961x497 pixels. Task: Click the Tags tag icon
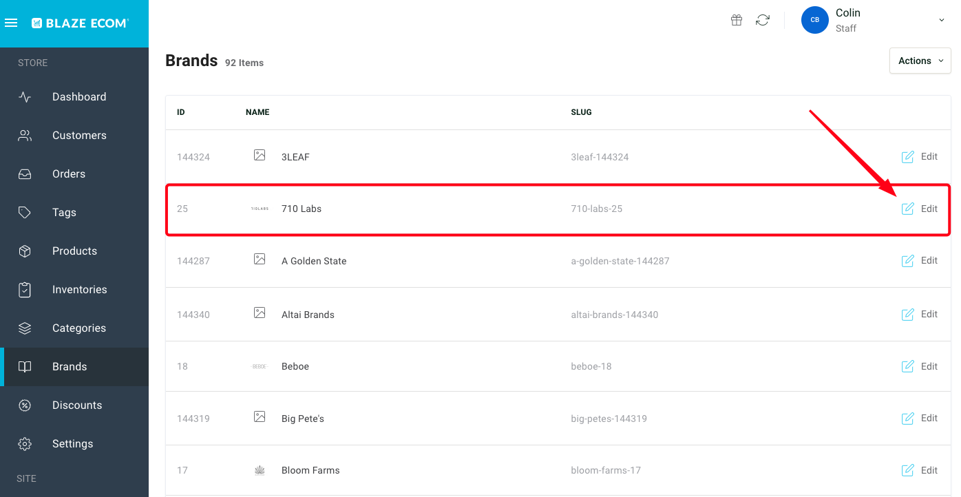click(25, 213)
